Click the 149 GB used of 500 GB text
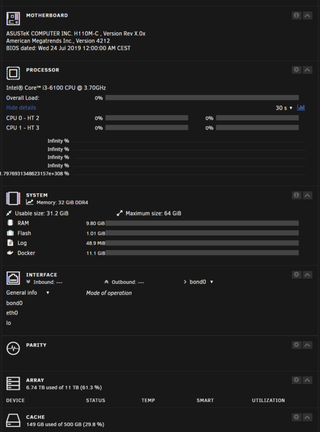The image size is (320, 432). tap(65, 425)
